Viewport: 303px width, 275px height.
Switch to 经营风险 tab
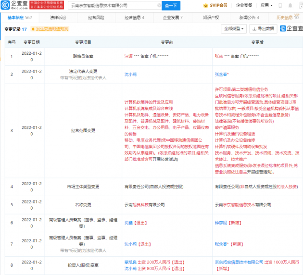96,18
